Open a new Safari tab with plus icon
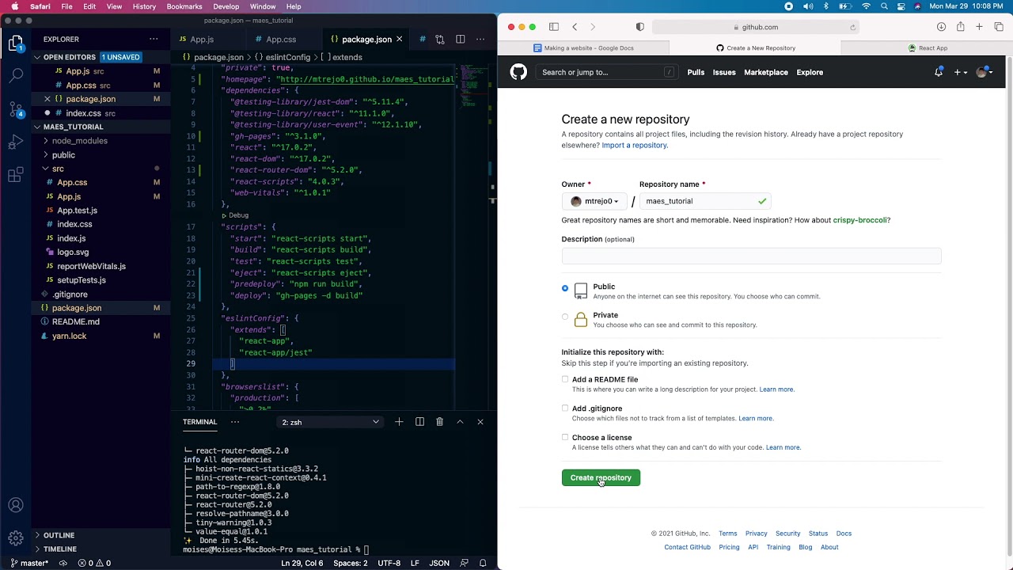Image resolution: width=1013 pixels, height=570 pixels. pos(979,27)
